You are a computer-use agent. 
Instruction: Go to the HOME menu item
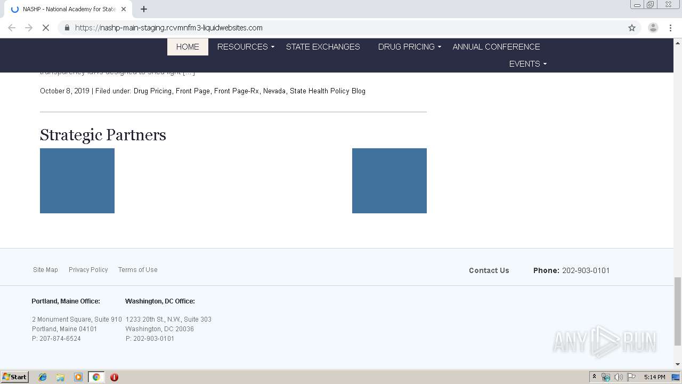(188, 47)
